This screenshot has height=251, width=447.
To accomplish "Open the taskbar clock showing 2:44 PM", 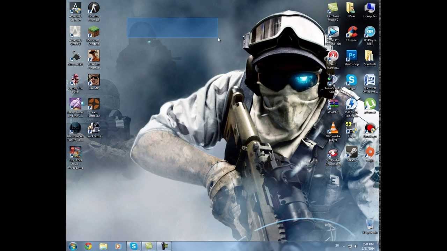I will click(368, 246).
